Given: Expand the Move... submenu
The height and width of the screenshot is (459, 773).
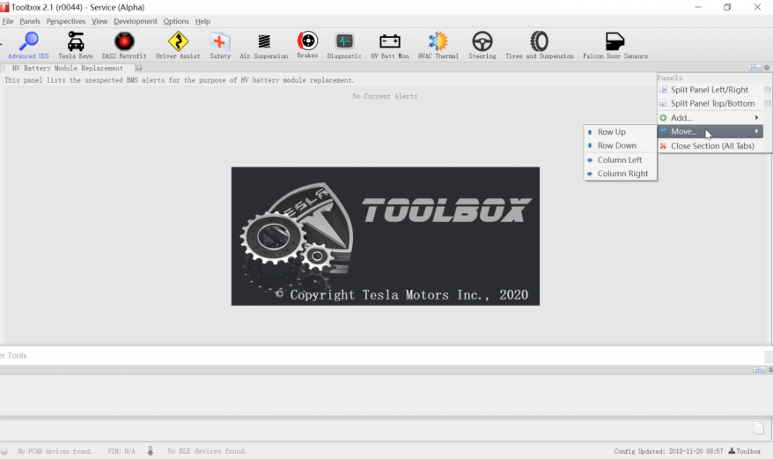Looking at the screenshot, I should [x=710, y=131].
